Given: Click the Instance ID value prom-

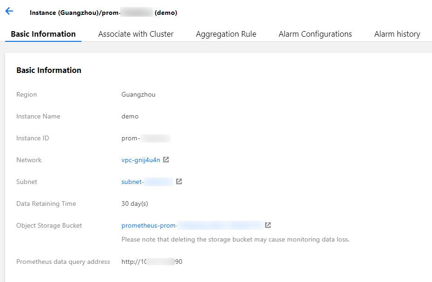Looking at the screenshot, I should (x=146, y=138).
